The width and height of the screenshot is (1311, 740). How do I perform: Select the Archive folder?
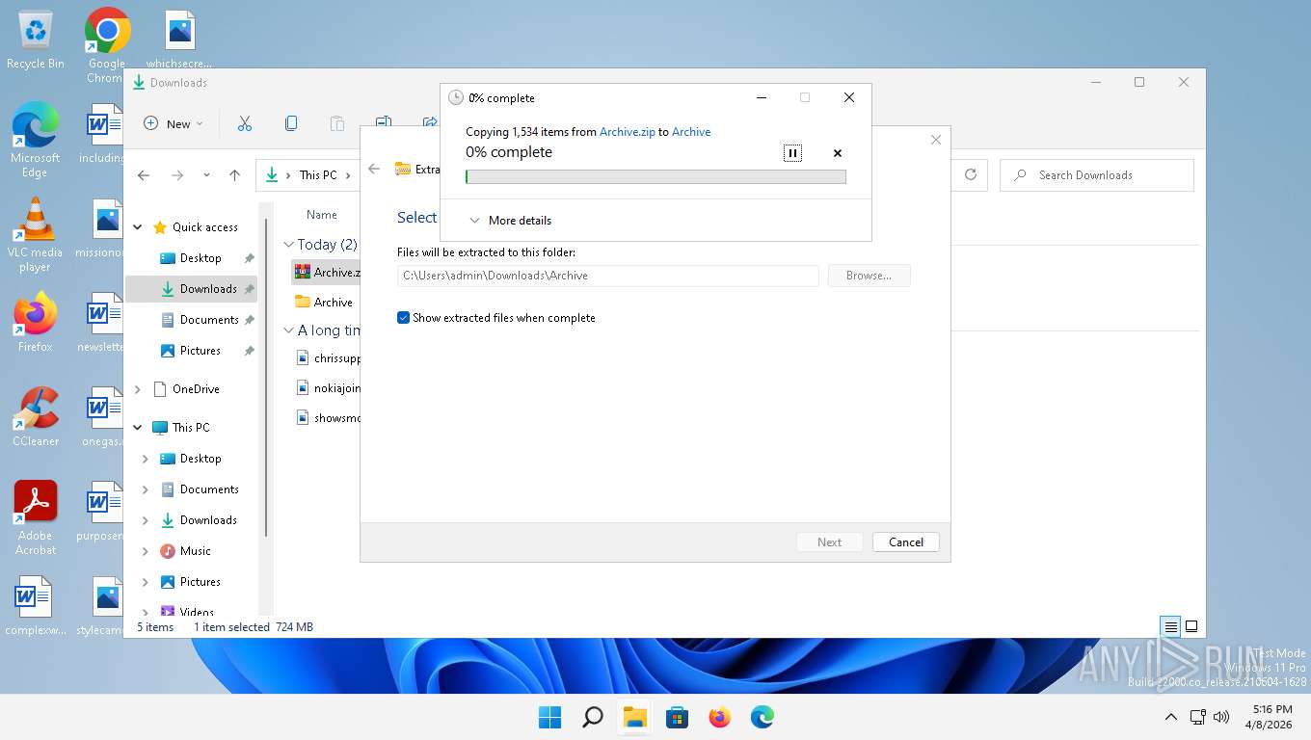tap(326, 303)
